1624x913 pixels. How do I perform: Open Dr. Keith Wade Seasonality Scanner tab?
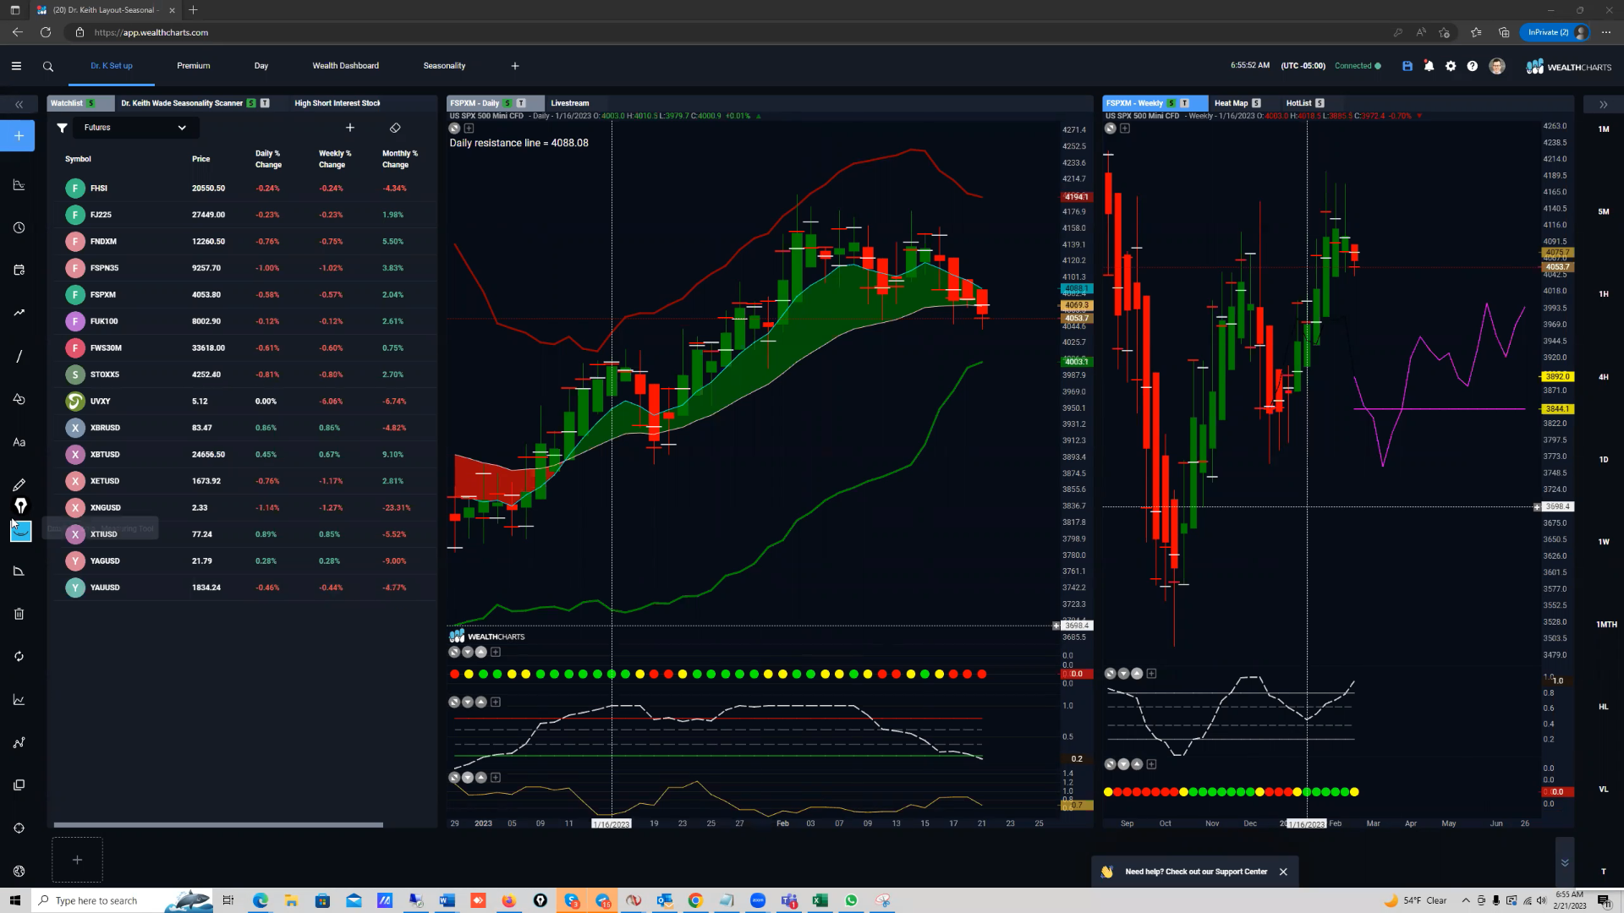click(x=182, y=103)
